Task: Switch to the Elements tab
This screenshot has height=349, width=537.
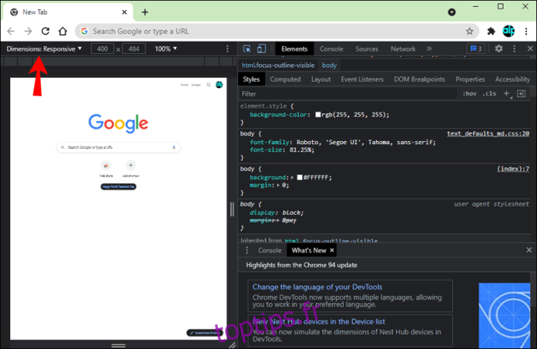Action: pos(294,48)
